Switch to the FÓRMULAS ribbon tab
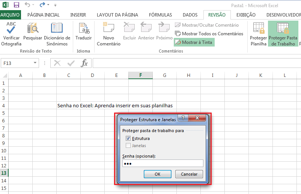 (x=160, y=15)
